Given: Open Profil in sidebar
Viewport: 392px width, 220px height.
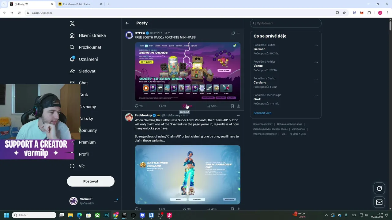Looking at the screenshot, I should tap(84, 154).
